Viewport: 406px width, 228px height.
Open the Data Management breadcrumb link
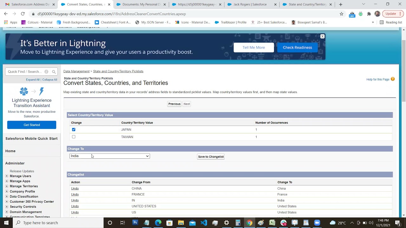click(x=76, y=71)
